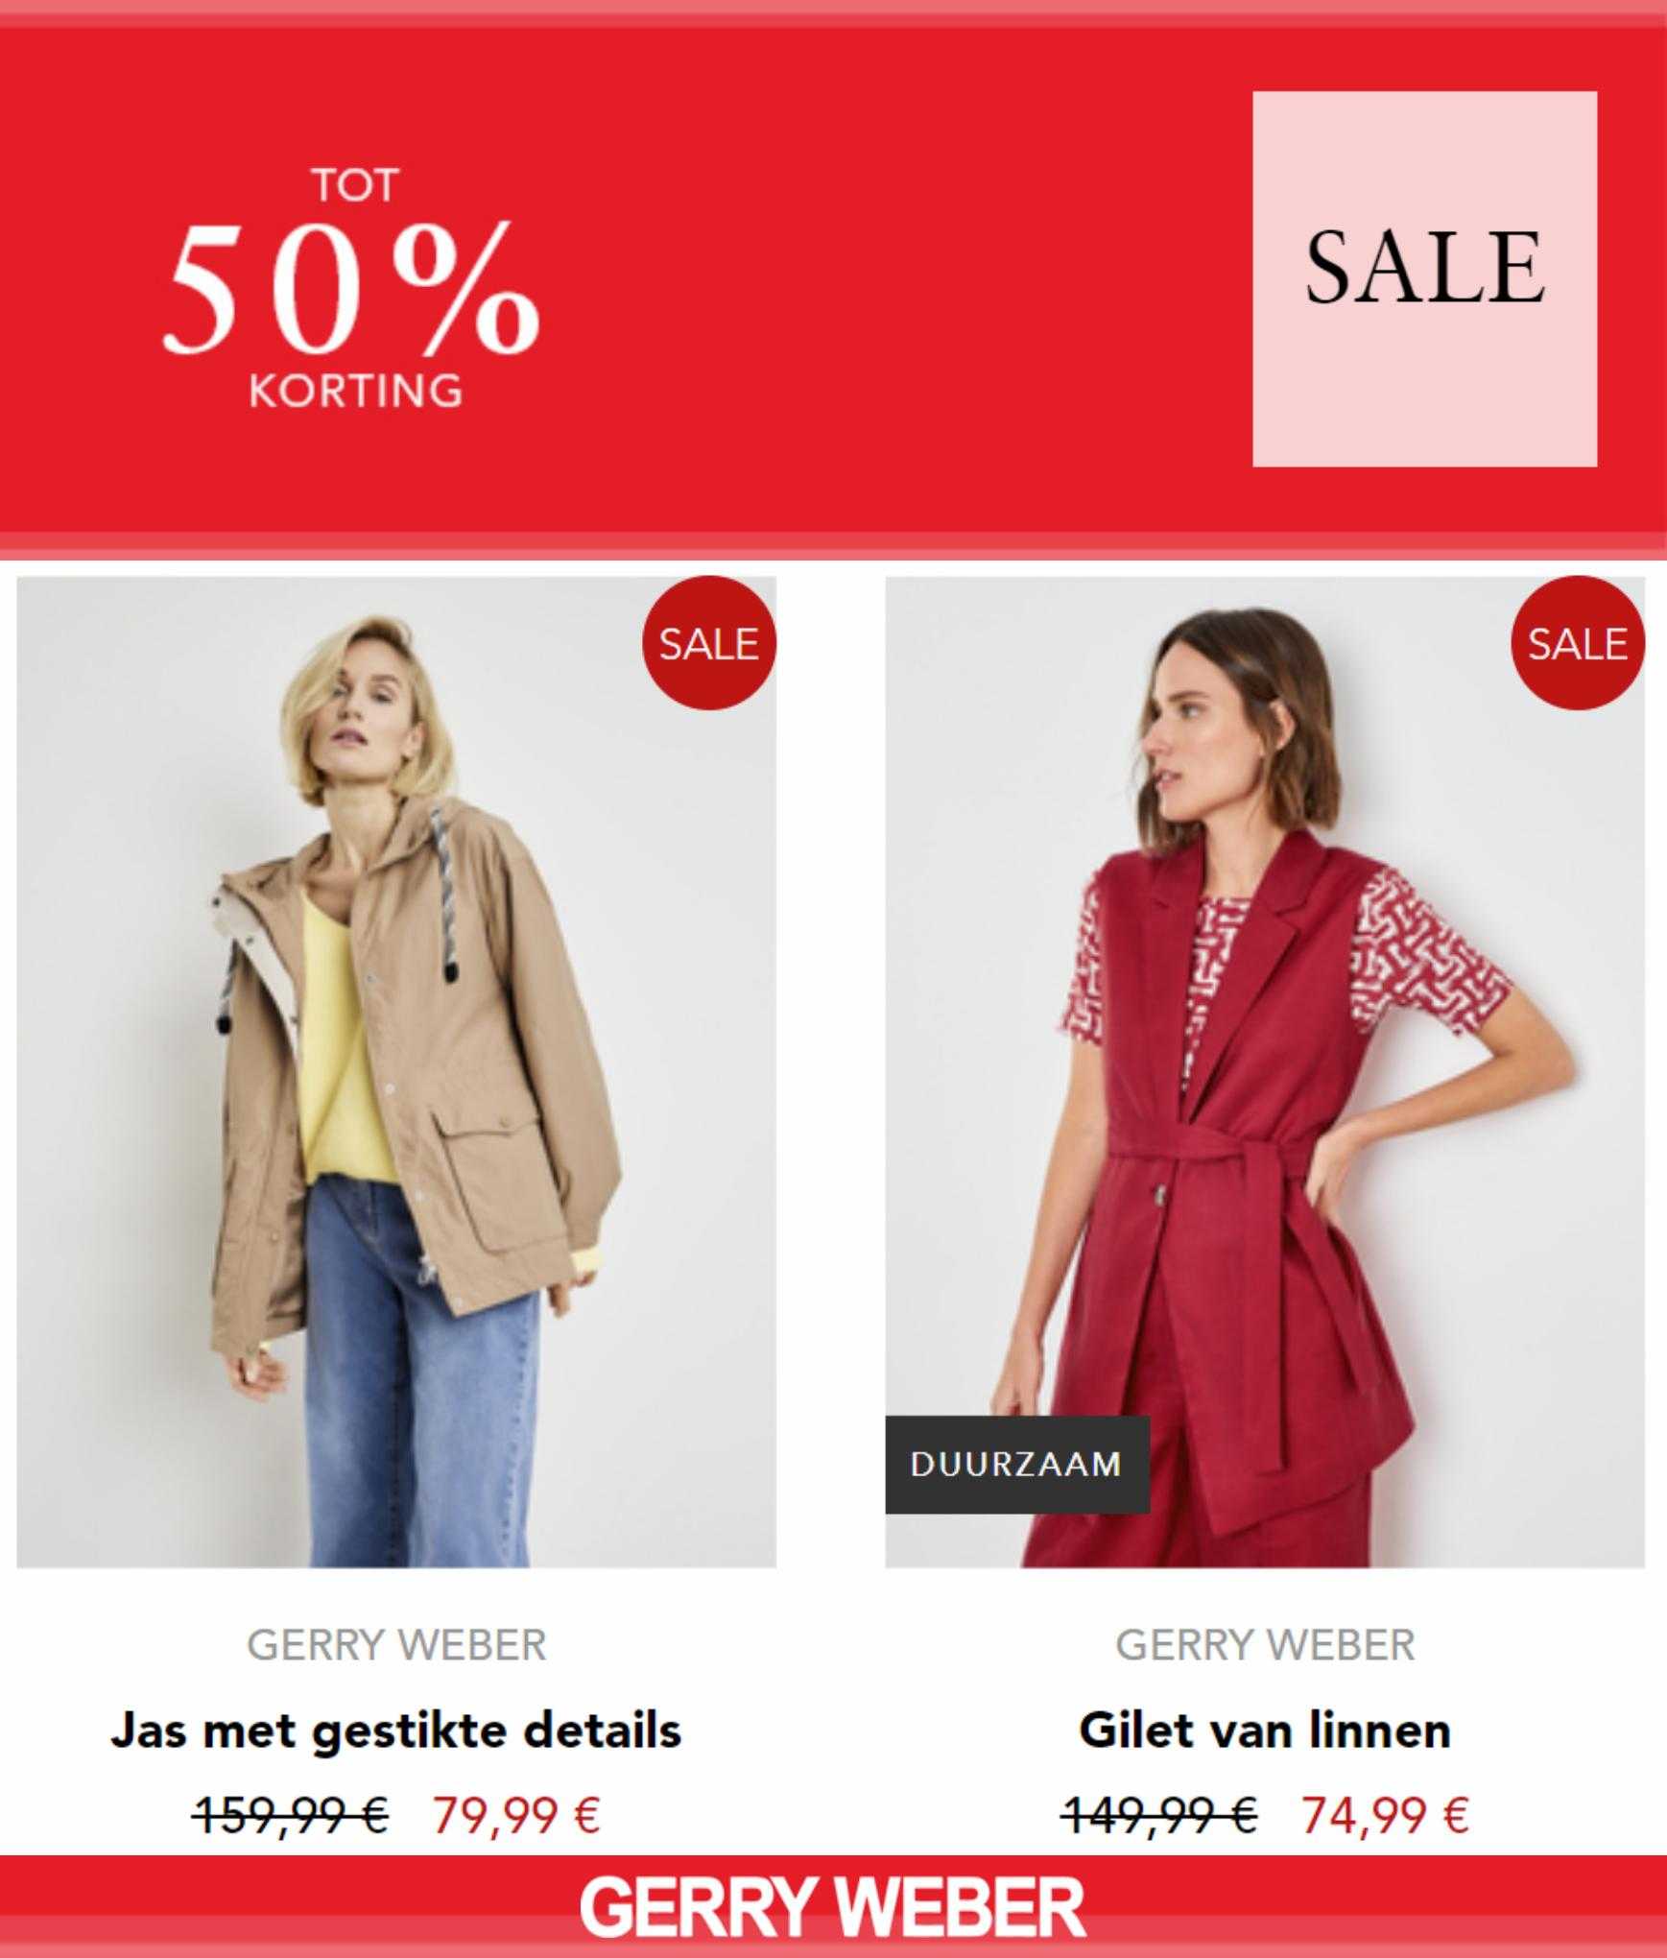The image size is (1667, 1958).
Task: Click the red footer bar beside the logo
Action: tap(288, 1910)
